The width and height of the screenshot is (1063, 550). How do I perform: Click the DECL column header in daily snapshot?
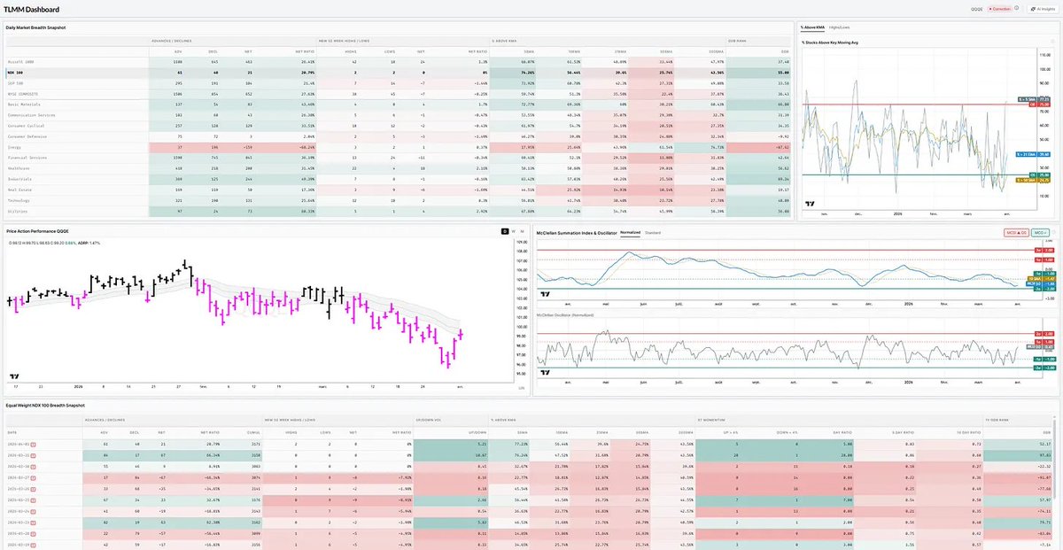coord(212,50)
